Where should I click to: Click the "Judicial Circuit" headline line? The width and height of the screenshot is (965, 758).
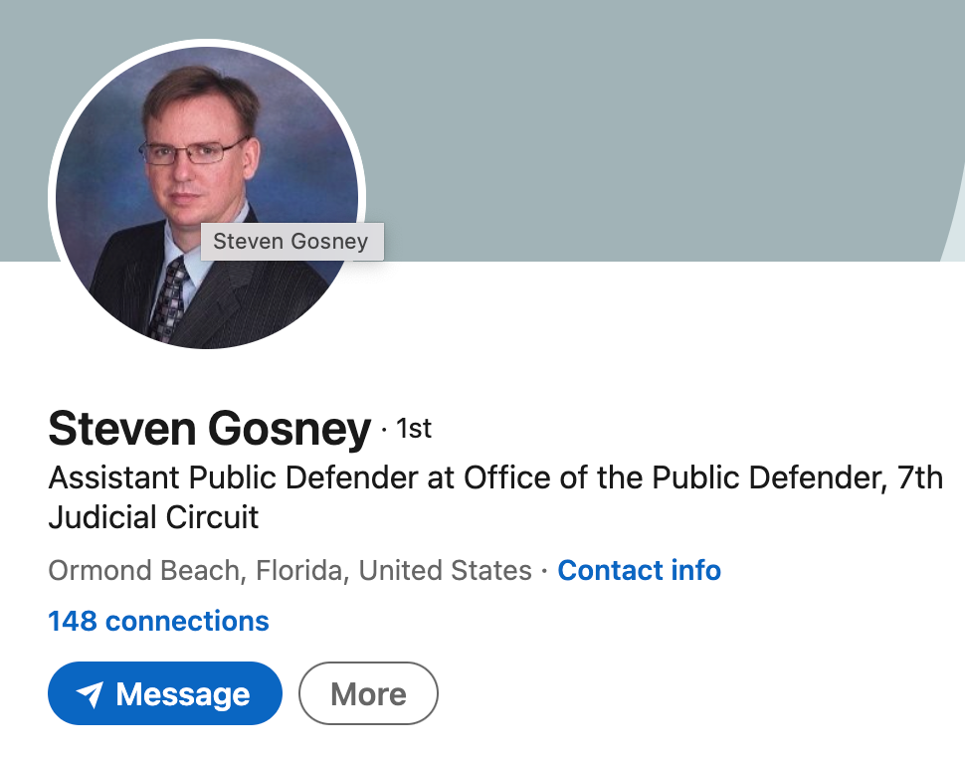click(153, 517)
